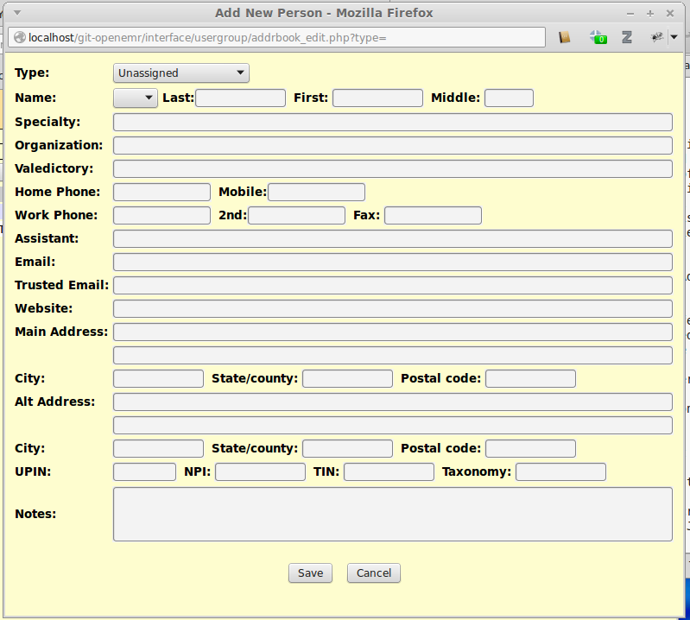Click the First name input field

(377, 98)
